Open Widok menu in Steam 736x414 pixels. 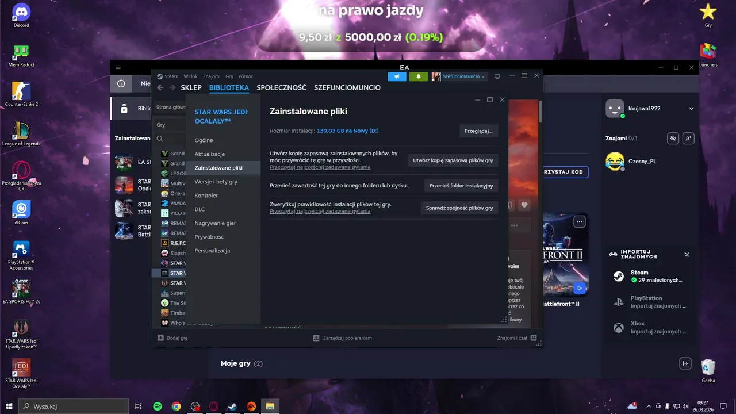click(190, 76)
